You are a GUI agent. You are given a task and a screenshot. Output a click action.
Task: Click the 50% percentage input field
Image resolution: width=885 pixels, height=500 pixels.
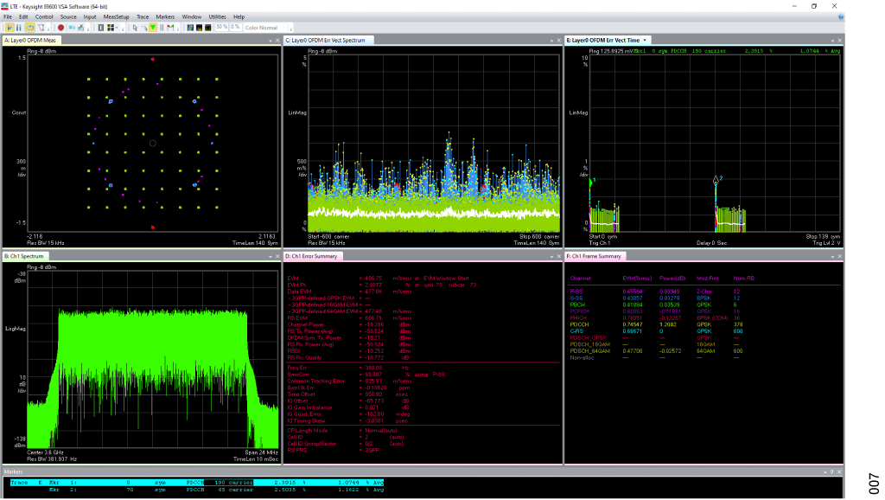221,28
